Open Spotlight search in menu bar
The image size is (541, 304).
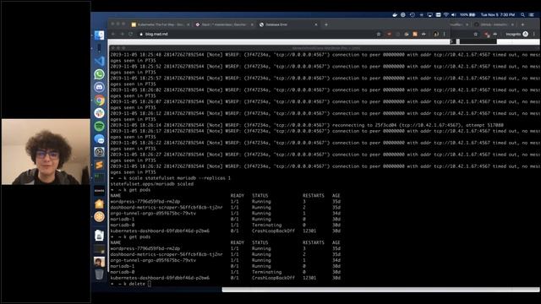pyautogui.click(x=522, y=15)
